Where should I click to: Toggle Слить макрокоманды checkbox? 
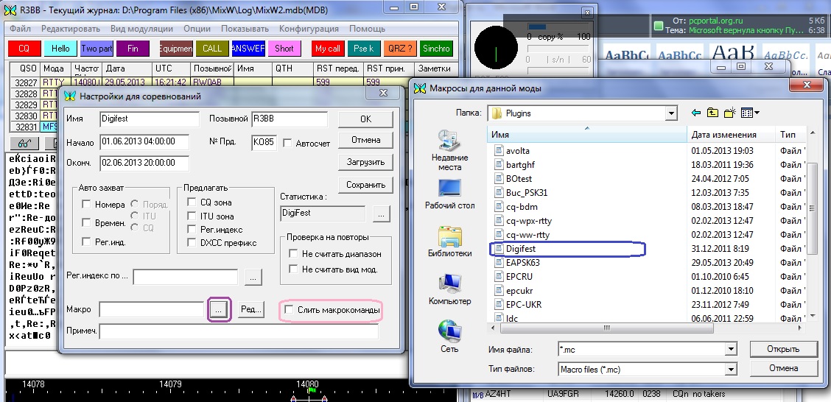[x=290, y=310]
